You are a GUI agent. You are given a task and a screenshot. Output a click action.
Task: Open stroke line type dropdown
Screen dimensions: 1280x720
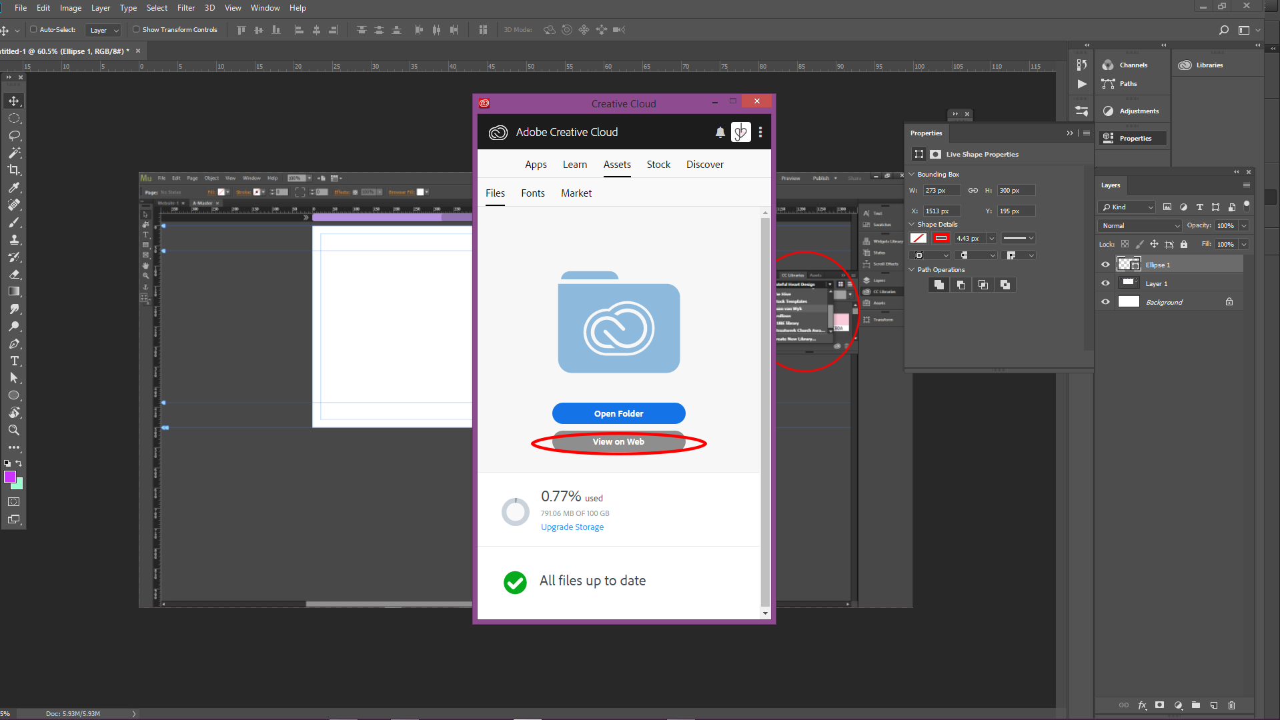tap(1018, 238)
